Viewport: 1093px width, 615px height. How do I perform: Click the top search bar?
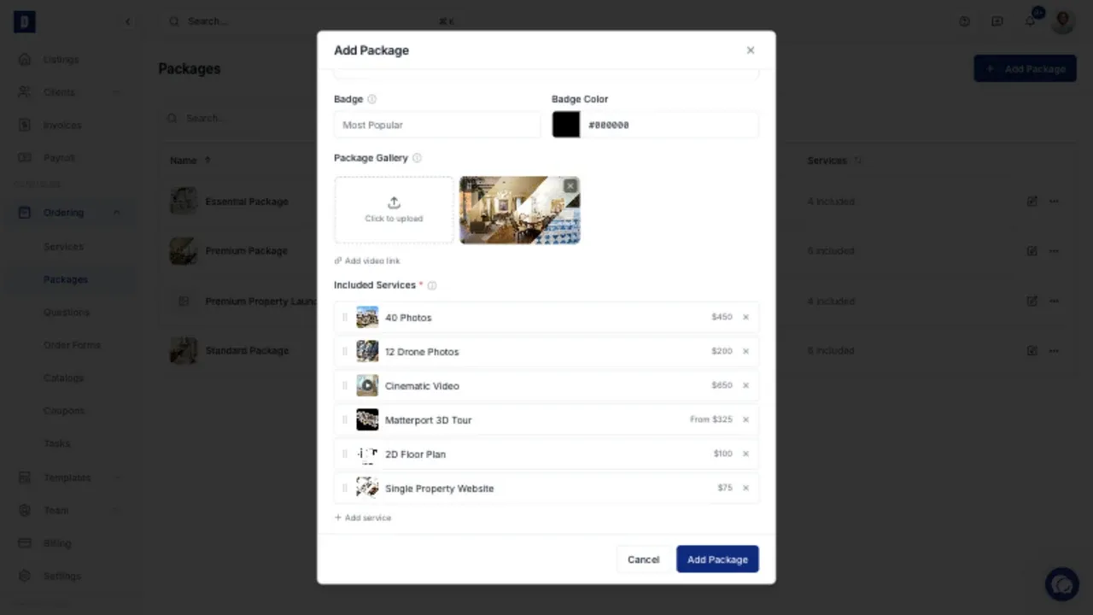tap(312, 21)
